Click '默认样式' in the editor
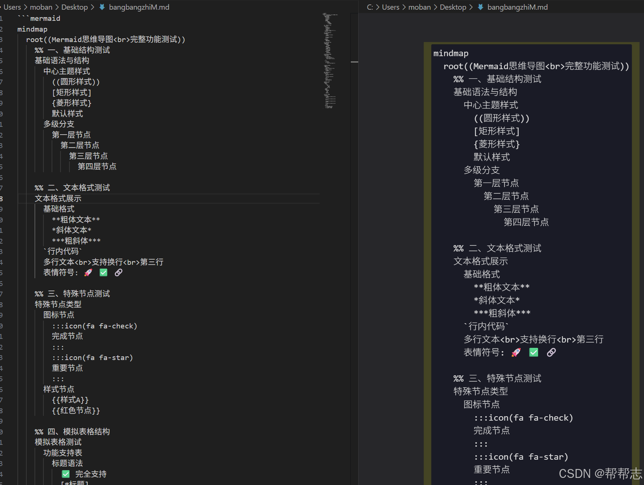The height and width of the screenshot is (485, 644). click(67, 113)
